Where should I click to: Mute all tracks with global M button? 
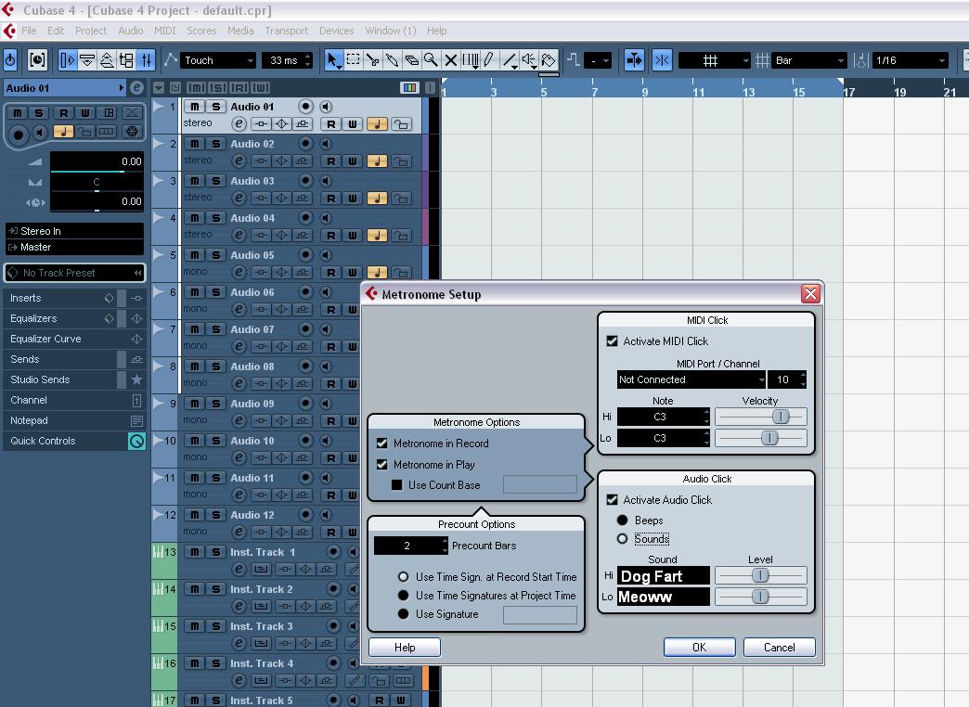click(195, 88)
